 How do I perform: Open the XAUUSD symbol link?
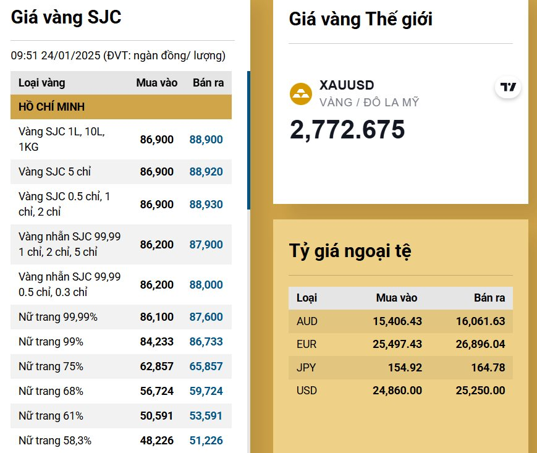(347, 85)
